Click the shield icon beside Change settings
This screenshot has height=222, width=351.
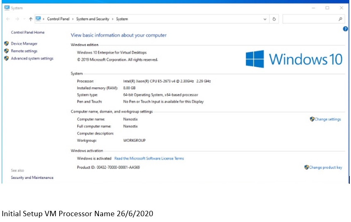[312, 119]
